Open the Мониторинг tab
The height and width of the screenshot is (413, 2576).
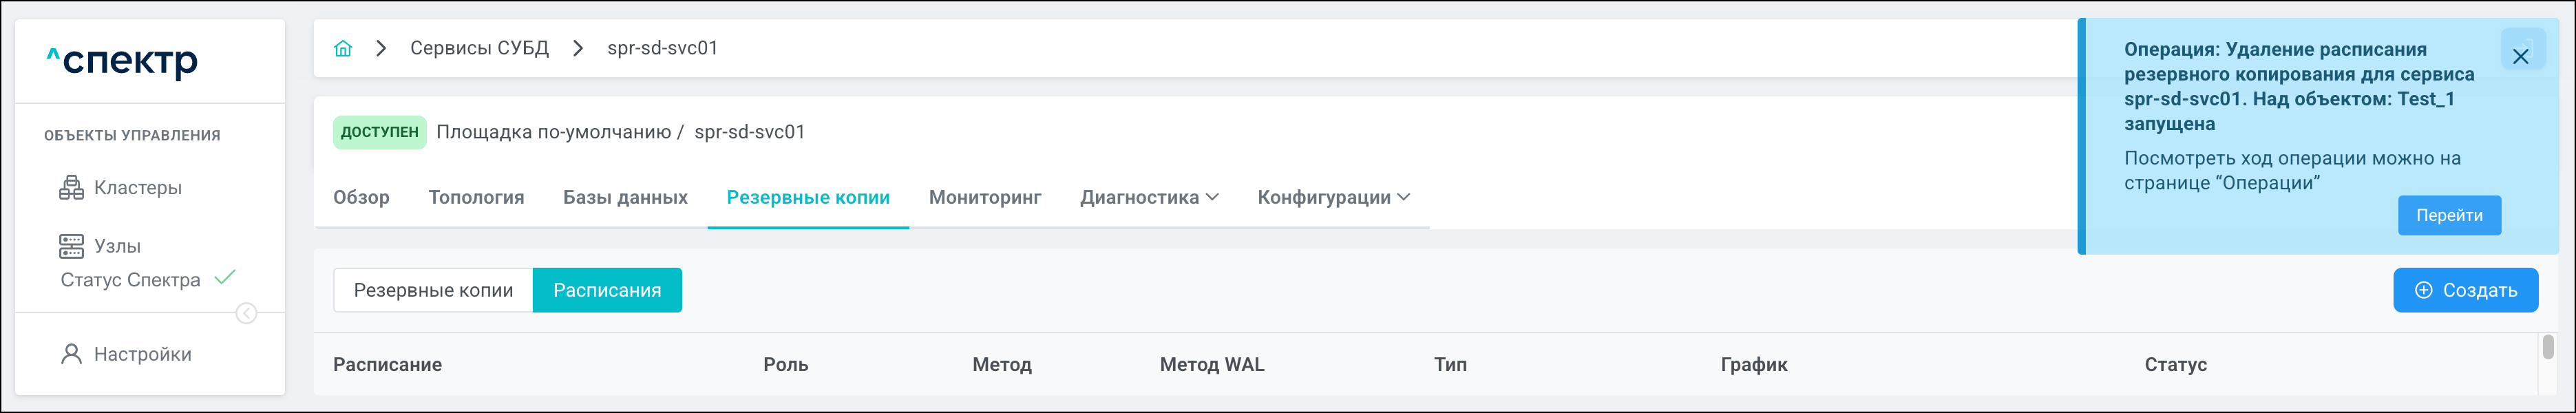point(985,198)
